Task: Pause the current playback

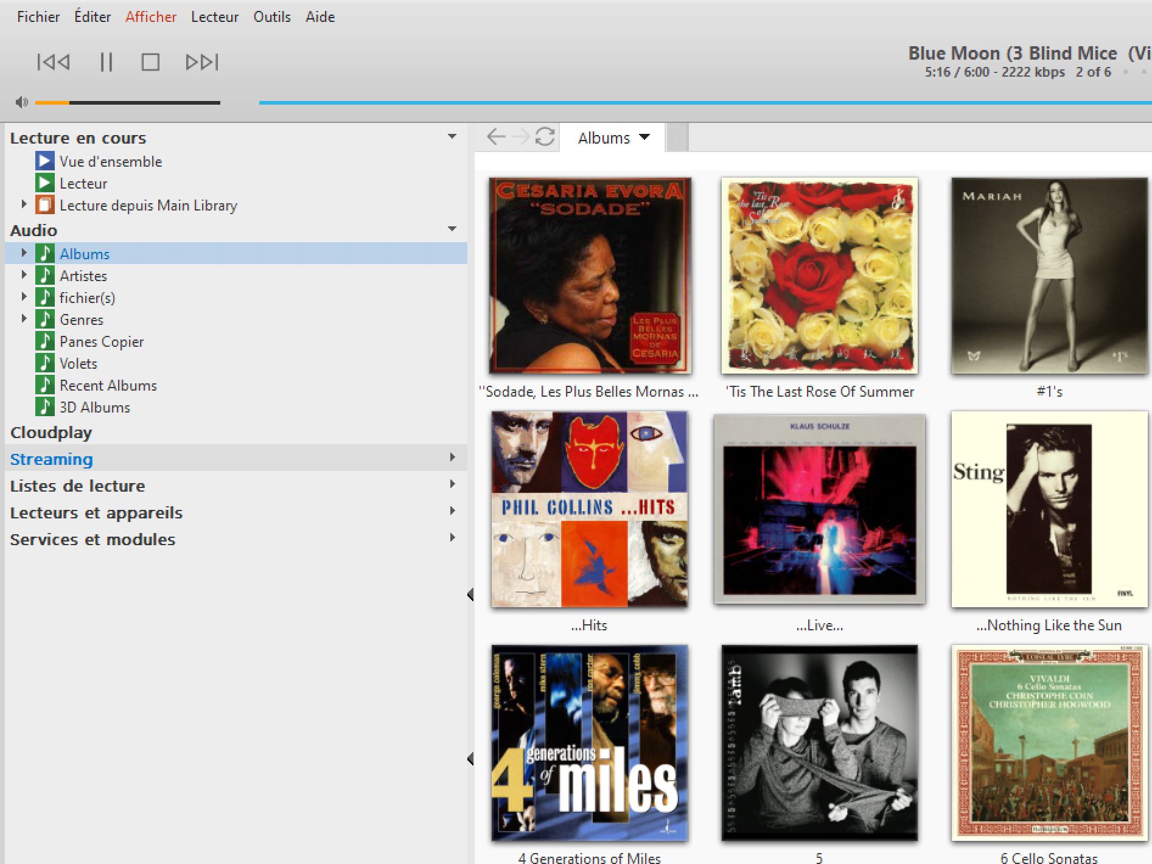Action: (106, 62)
